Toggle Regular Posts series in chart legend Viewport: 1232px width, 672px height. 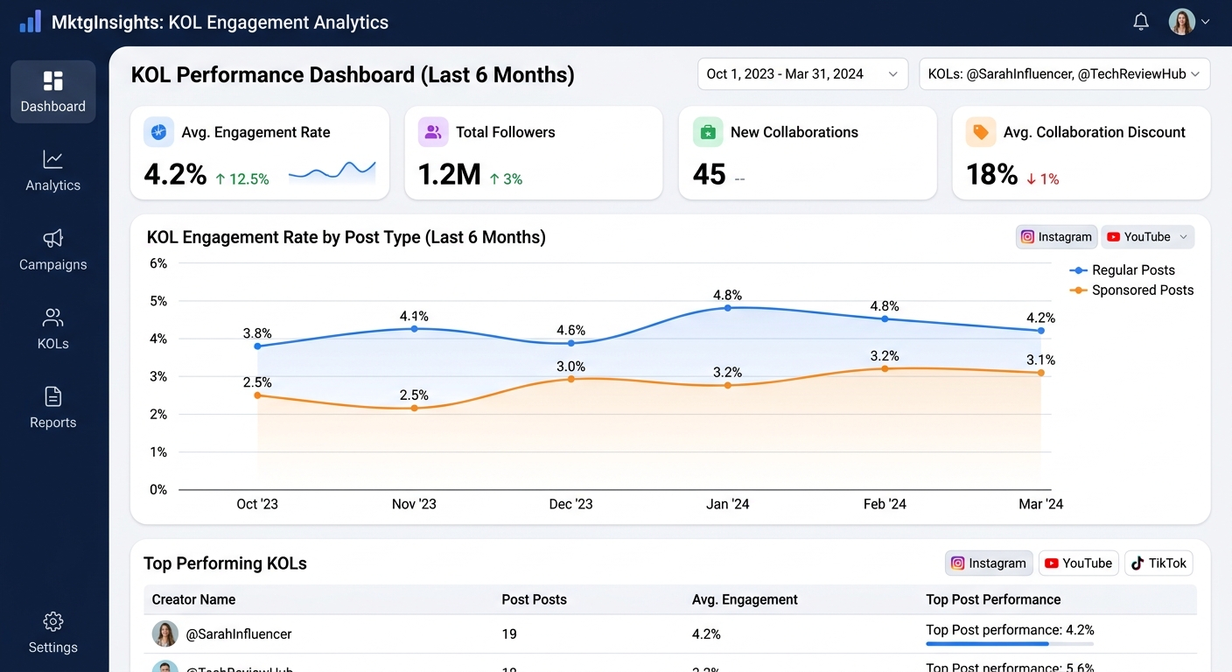pos(1123,270)
